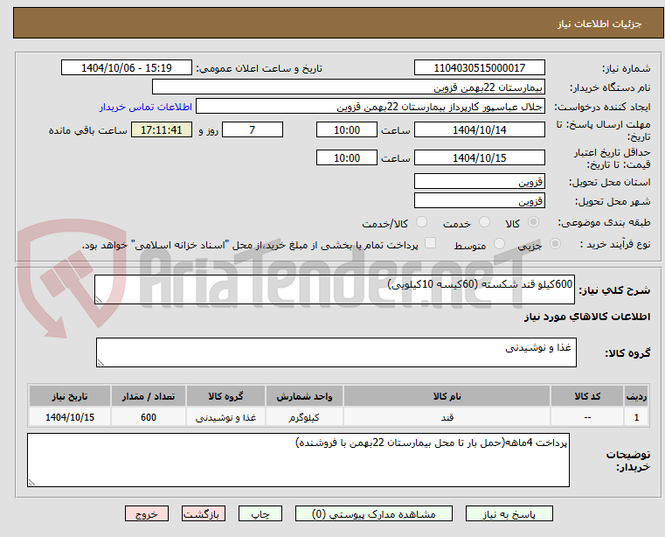Click the countdown field 17:11:41
Image resolution: width=665 pixels, height=537 pixels.
[x=161, y=129]
